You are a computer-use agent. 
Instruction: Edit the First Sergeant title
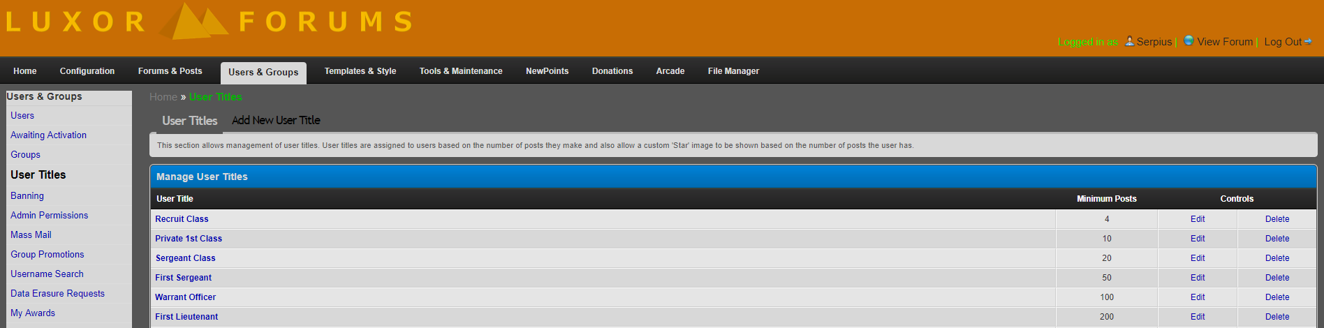click(1198, 278)
